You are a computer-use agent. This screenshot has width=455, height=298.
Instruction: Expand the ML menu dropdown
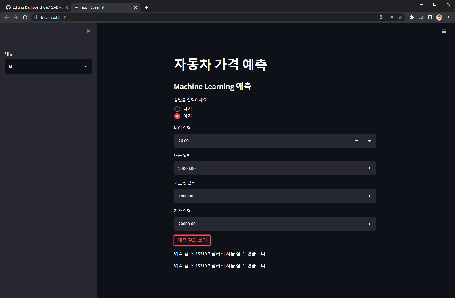click(x=48, y=66)
